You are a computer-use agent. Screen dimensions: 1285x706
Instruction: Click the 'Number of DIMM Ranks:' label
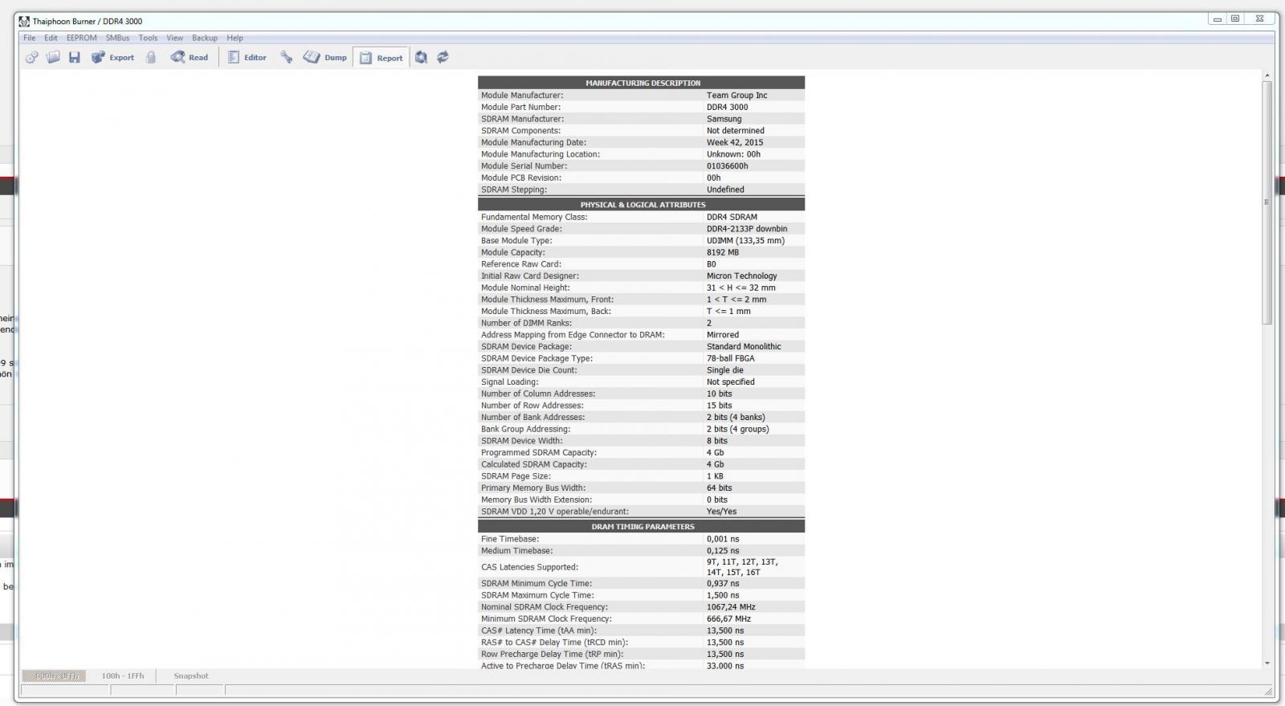(x=526, y=323)
